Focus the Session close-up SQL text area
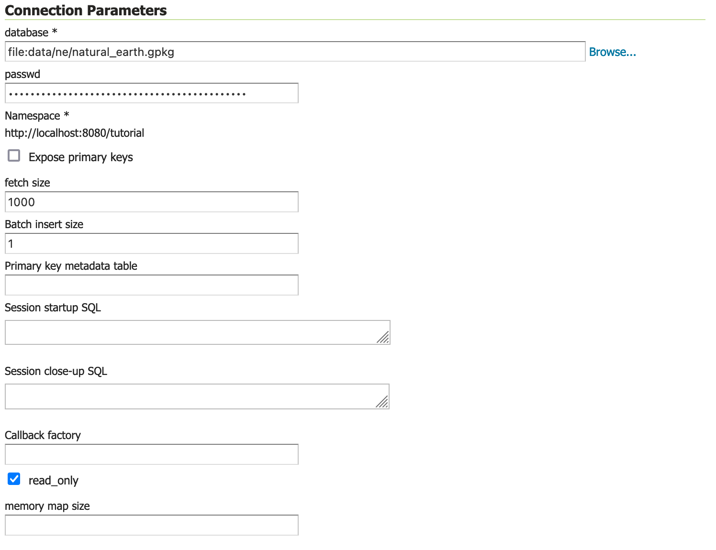Screen dimensions: 716x550 click(x=191, y=396)
